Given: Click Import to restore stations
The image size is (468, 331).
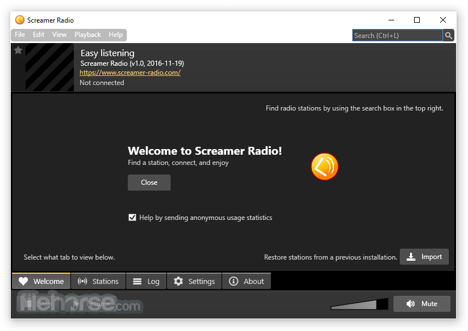Looking at the screenshot, I should pyautogui.click(x=424, y=257).
